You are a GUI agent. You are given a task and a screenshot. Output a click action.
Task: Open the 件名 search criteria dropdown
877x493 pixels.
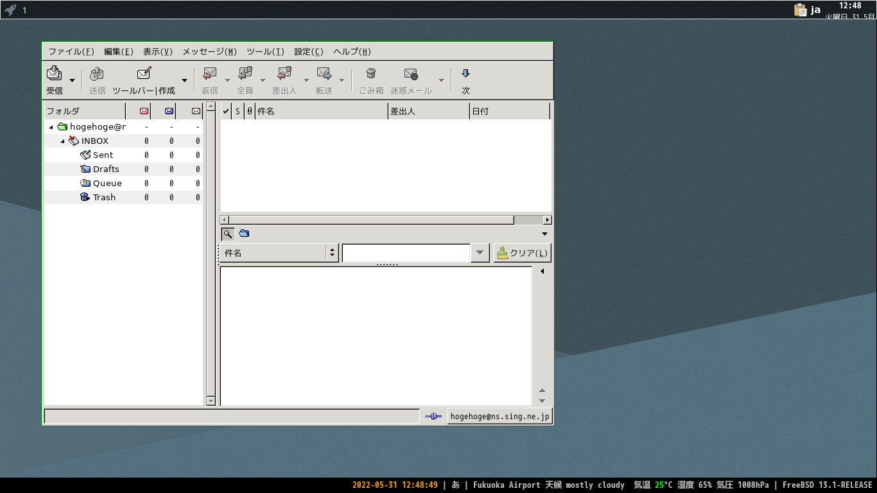pyautogui.click(x=279, y=253)
